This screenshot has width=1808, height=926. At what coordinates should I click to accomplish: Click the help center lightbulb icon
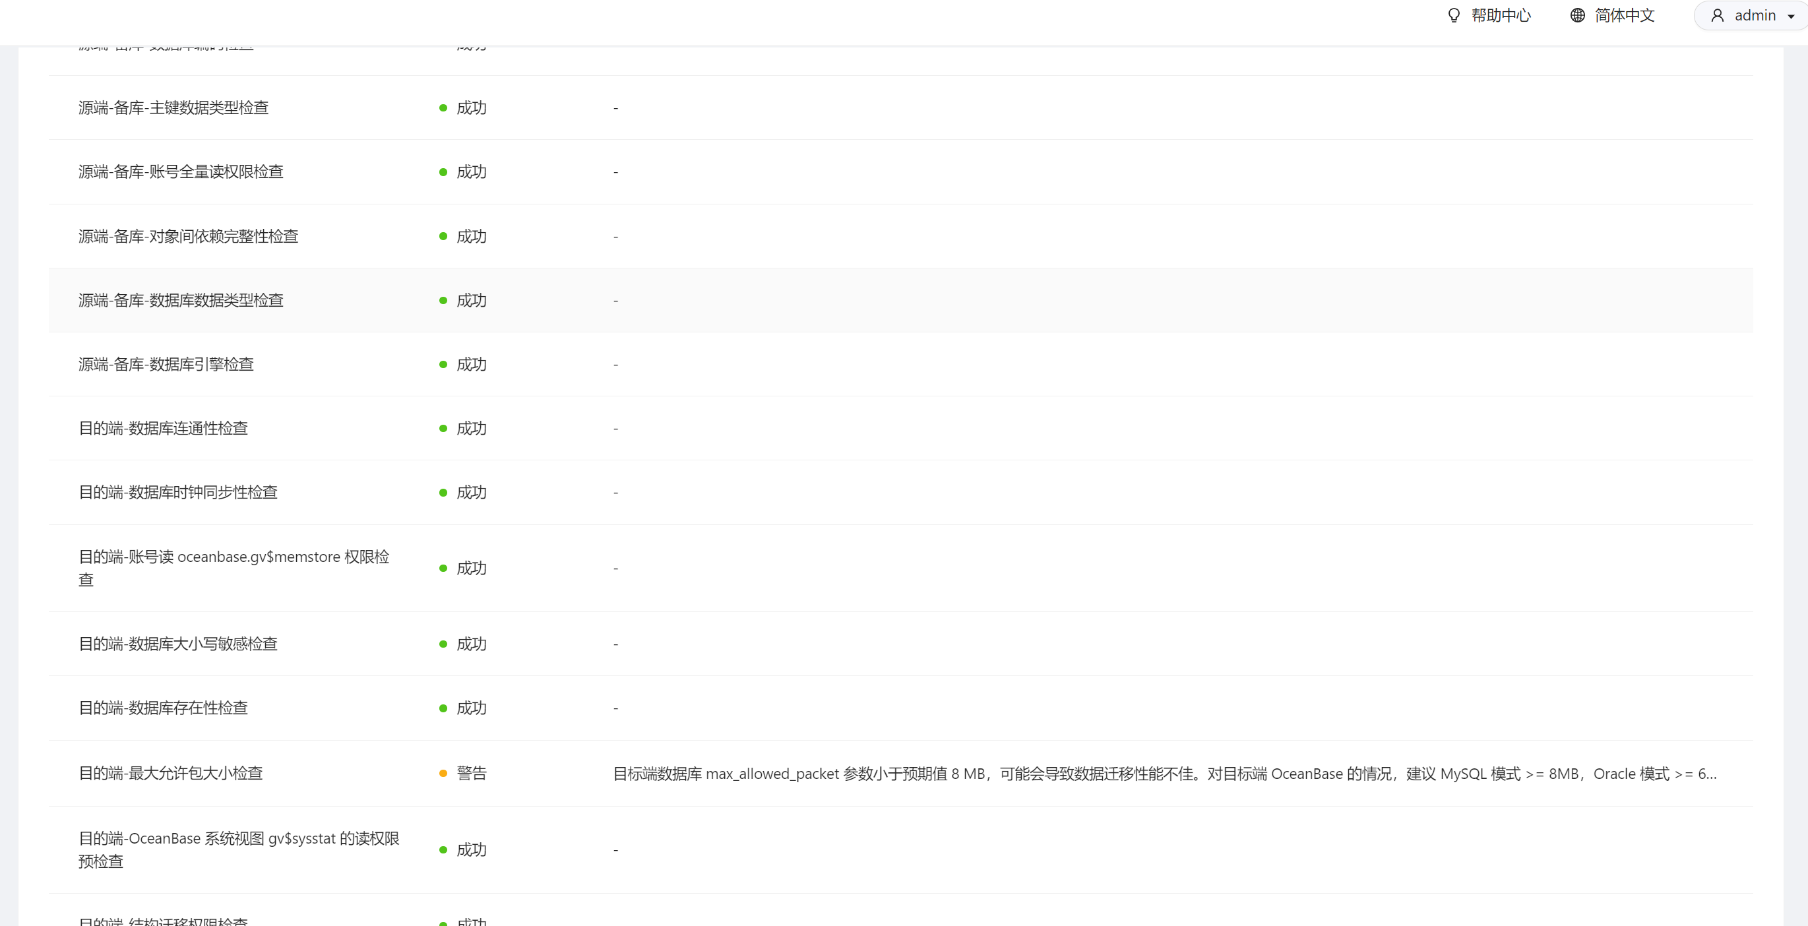click(1454, 15)
